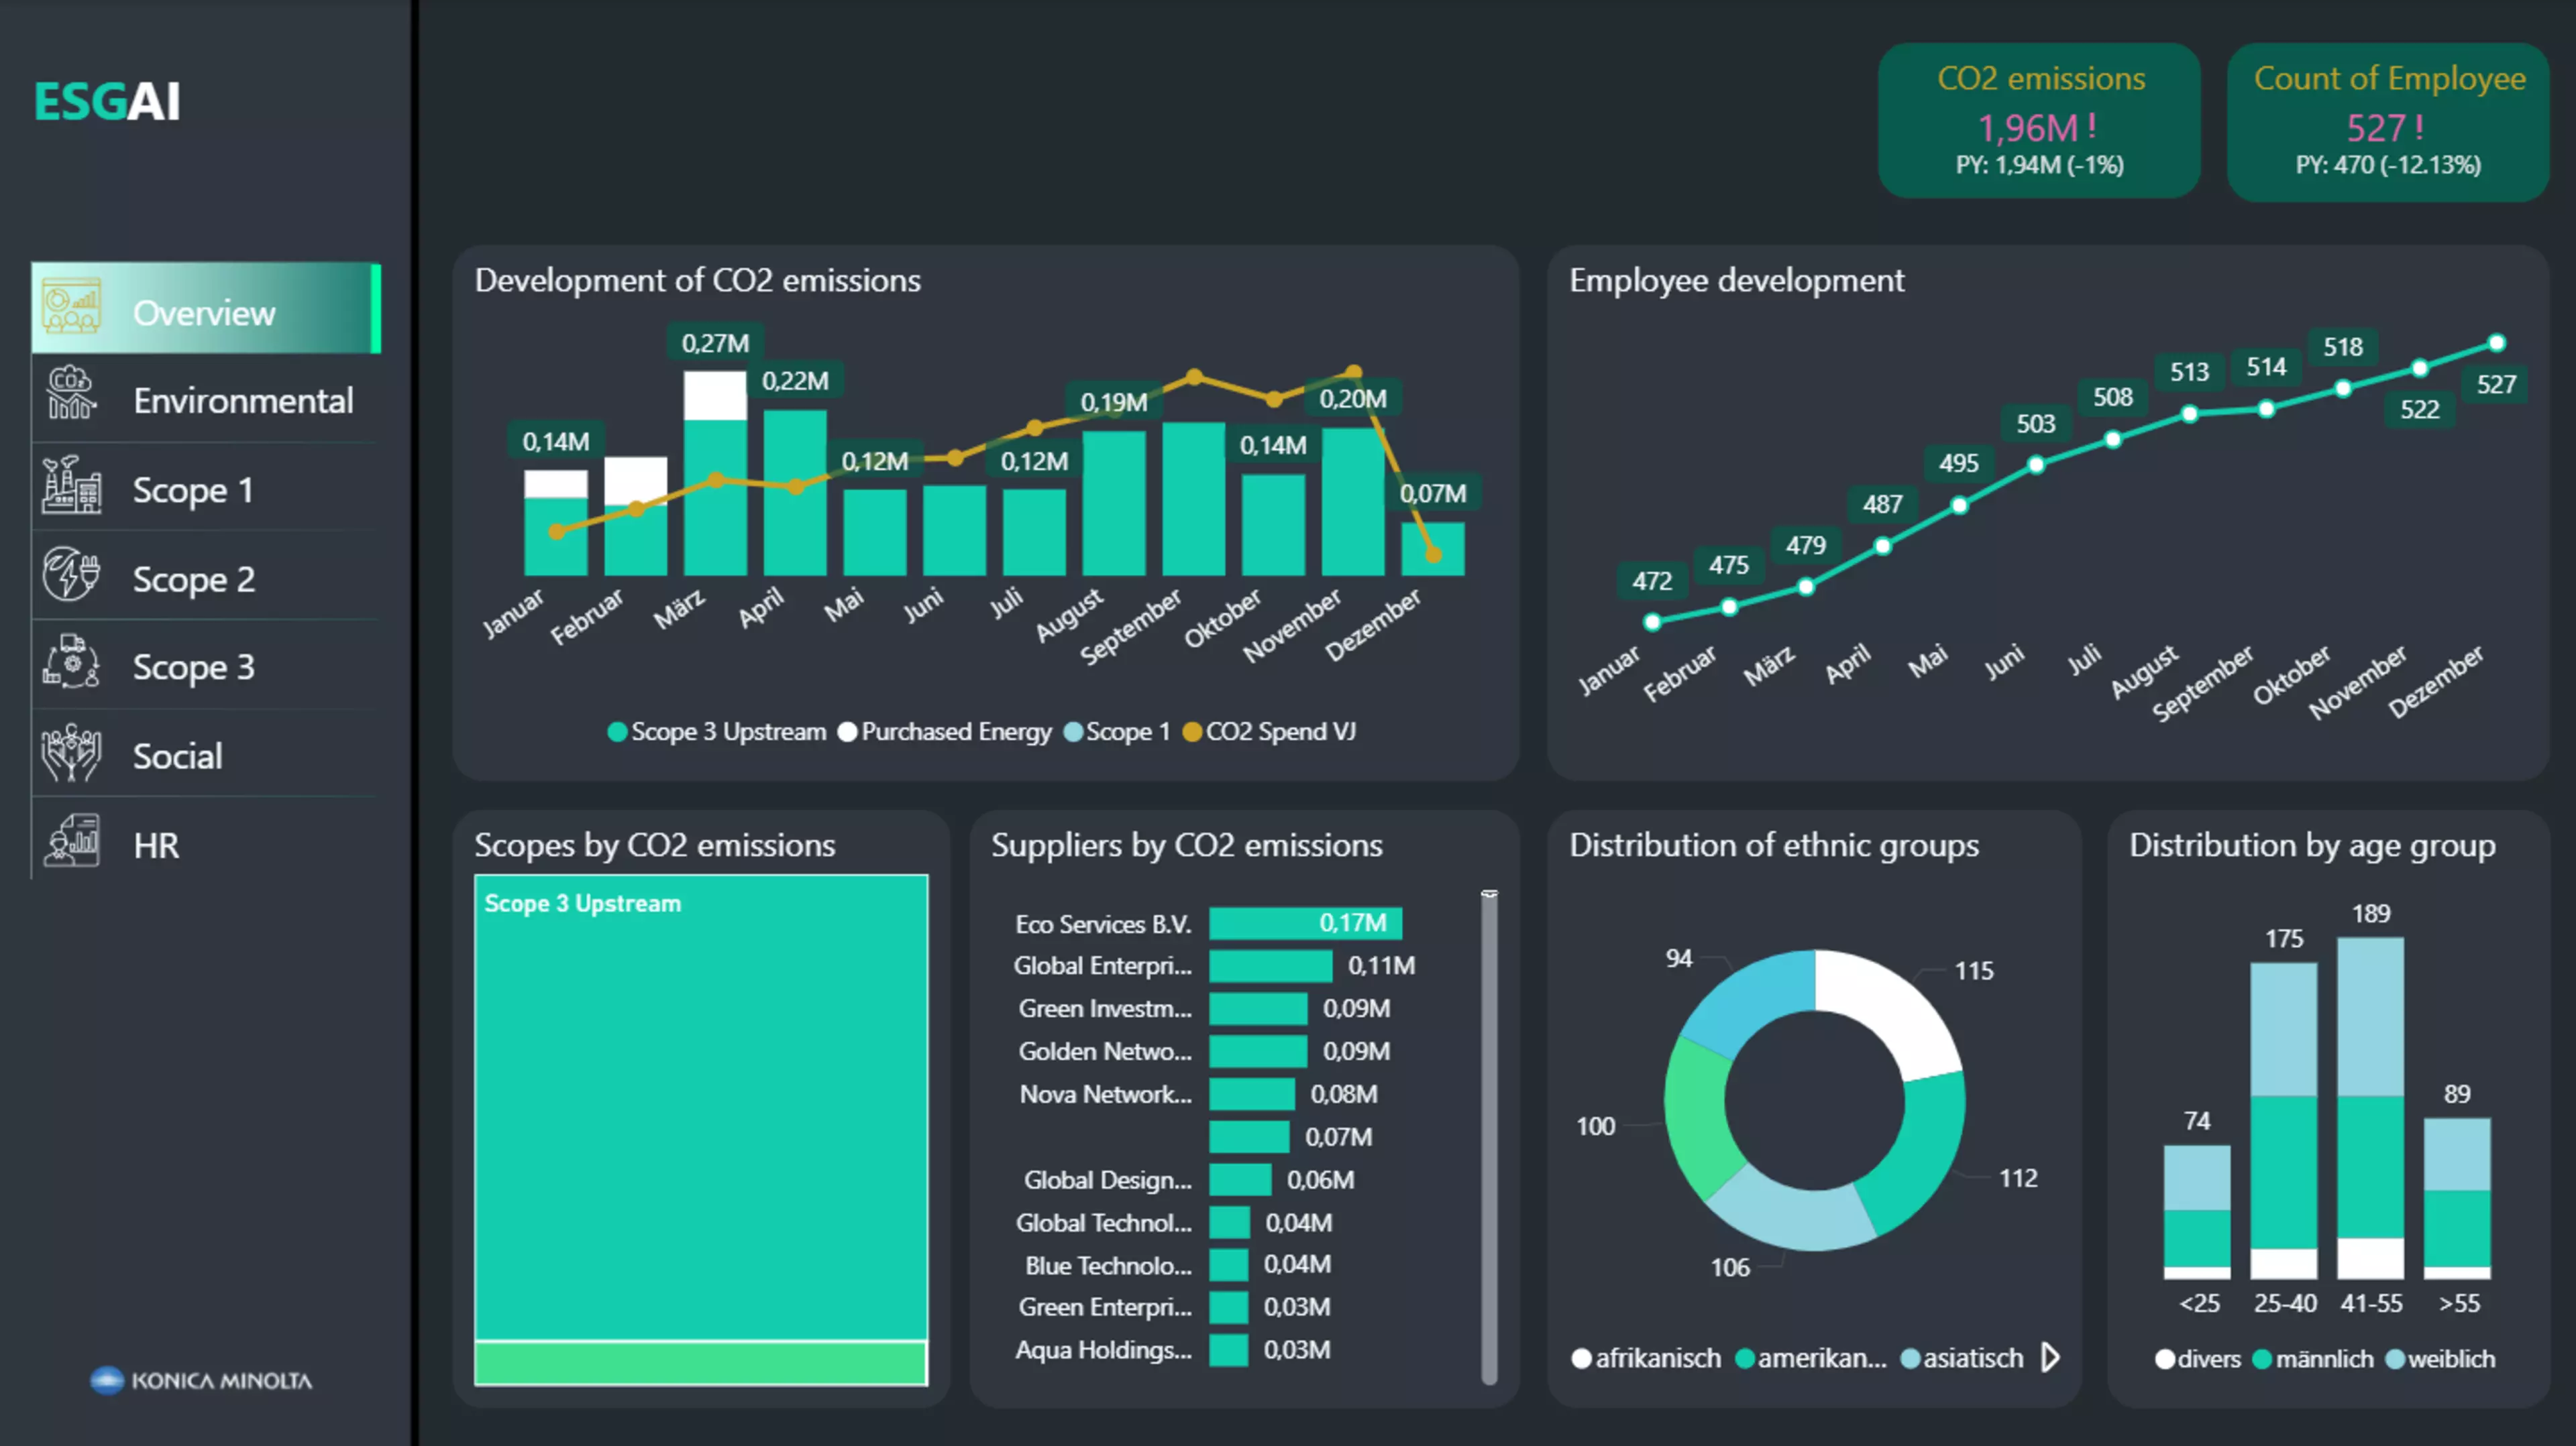The image size is (2576, 1446).
Task: Switch to the Social page
Action: click(178, 756)
